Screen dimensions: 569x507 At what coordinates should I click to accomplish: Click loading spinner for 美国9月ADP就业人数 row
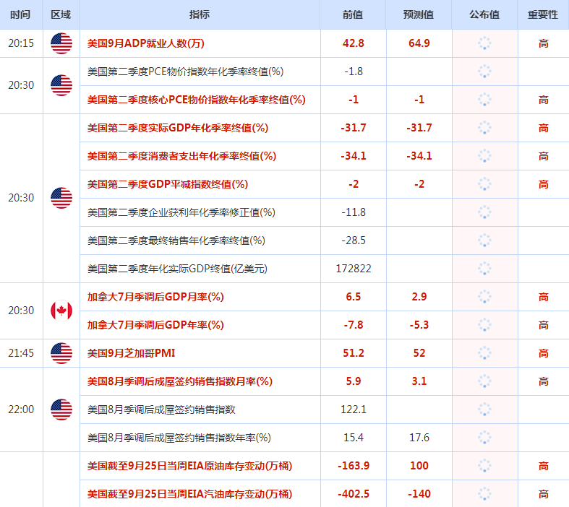point(484,43)
